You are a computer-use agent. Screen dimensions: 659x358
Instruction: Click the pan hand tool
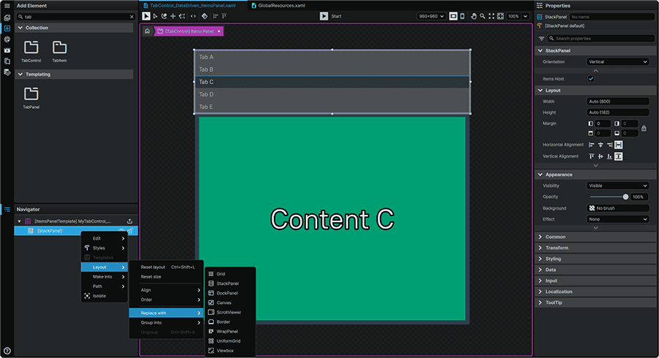(x=474, y=16)
